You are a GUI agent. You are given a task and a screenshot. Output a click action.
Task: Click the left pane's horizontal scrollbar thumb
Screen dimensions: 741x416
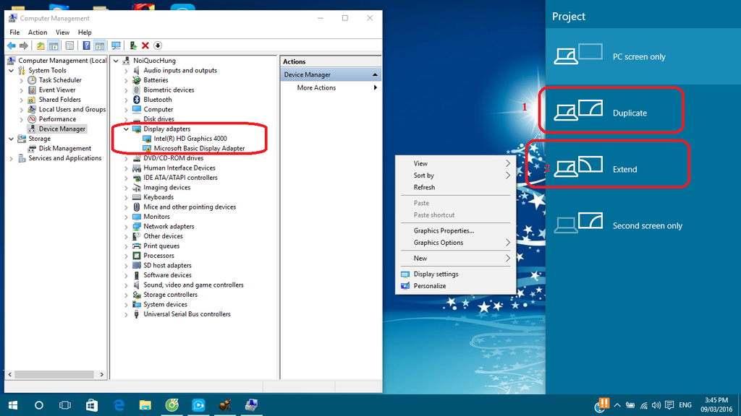pos(55,375)
